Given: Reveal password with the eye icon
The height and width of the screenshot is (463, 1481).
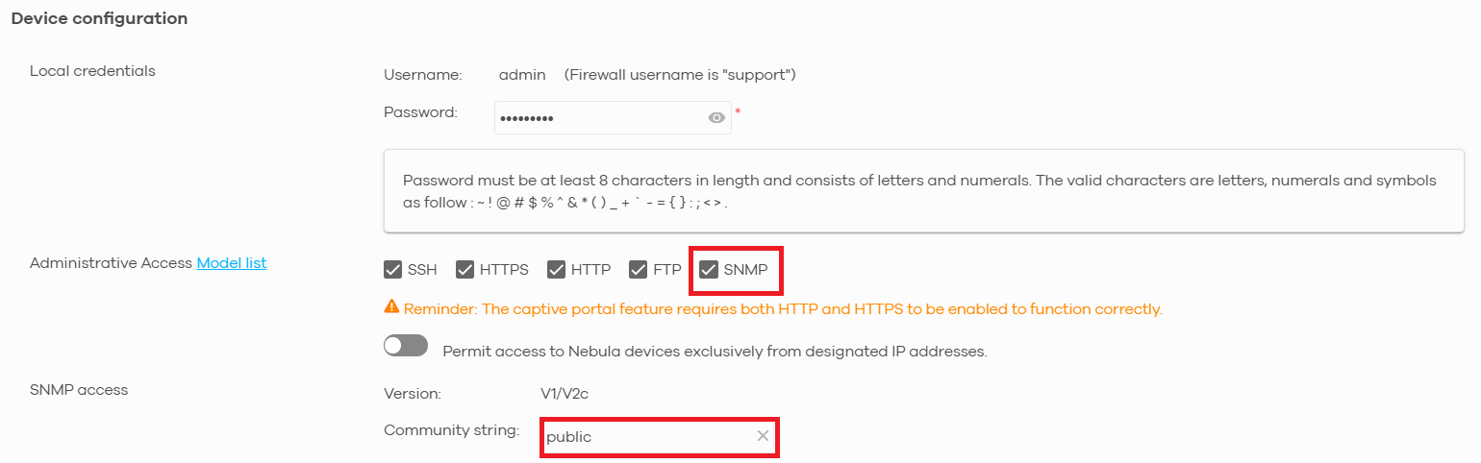Looking at the screenshot, I should (715, 118).
